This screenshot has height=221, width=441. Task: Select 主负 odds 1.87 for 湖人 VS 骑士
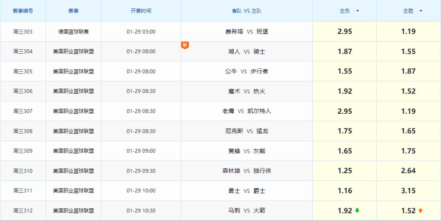pyautogui.click(x=345, y=51)
